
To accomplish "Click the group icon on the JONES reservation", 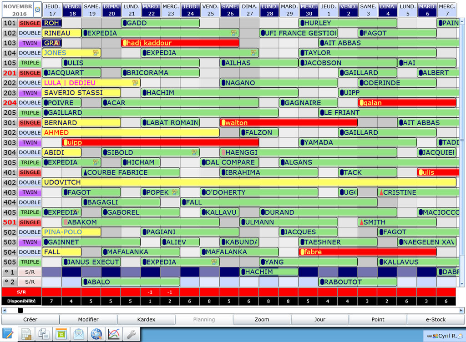I will (96, 53).
